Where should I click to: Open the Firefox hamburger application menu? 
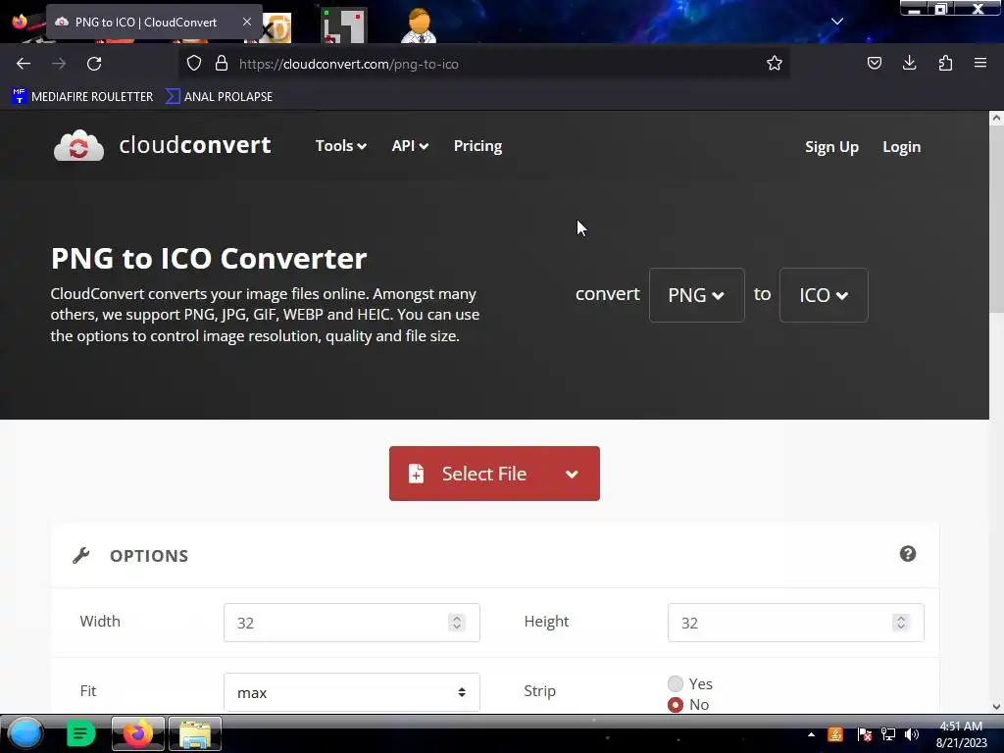coord(980,63)
